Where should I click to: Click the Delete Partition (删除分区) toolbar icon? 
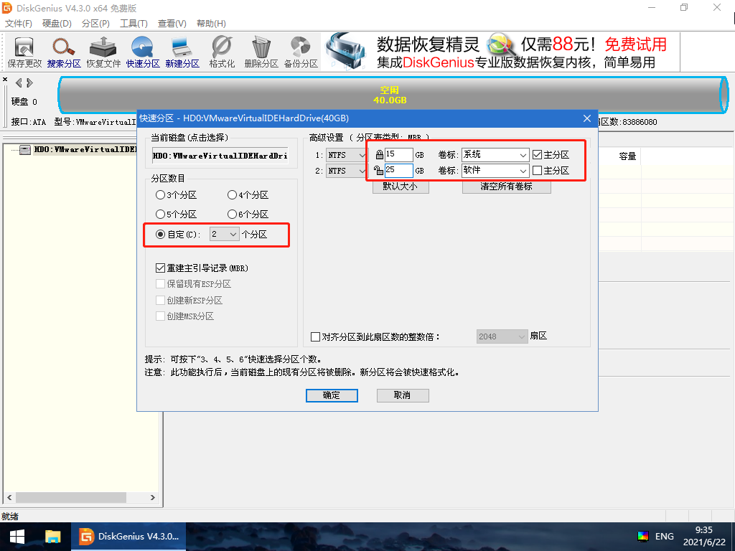click(261, 52)
